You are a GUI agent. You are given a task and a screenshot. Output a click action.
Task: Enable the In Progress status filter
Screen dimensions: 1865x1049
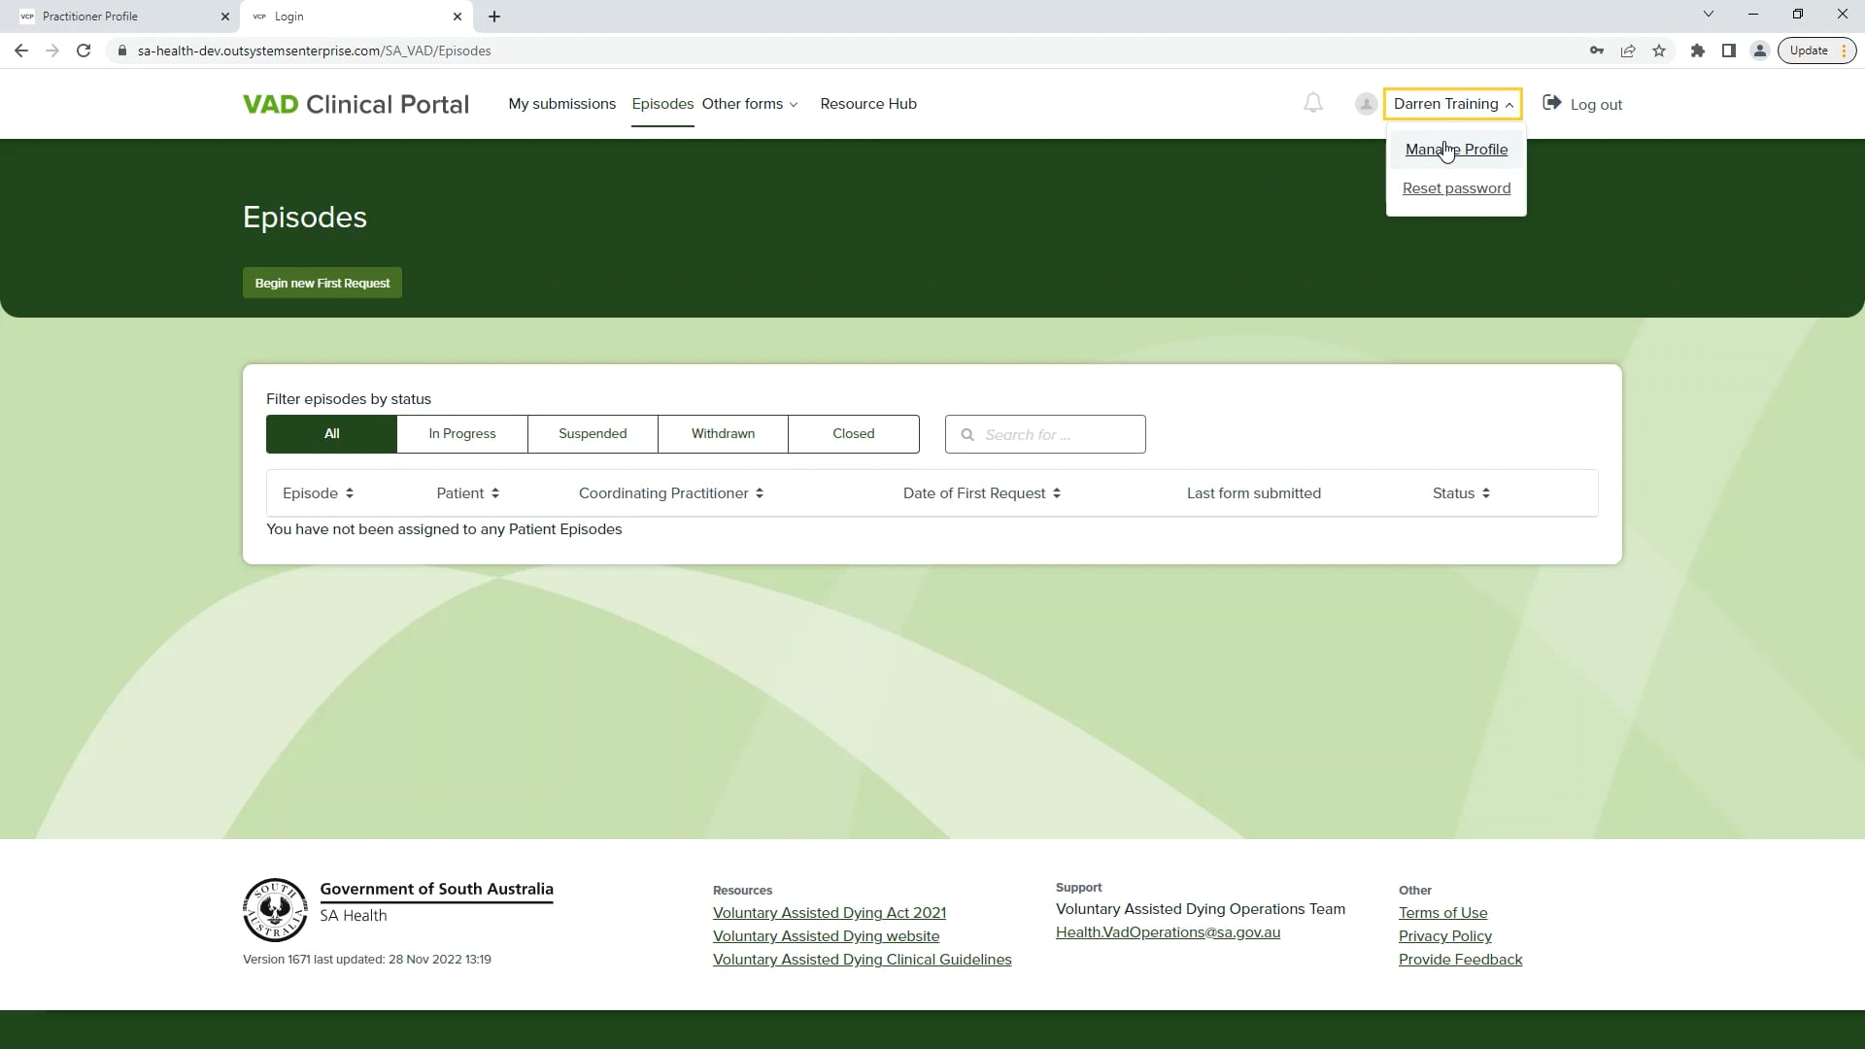point(462,433)
